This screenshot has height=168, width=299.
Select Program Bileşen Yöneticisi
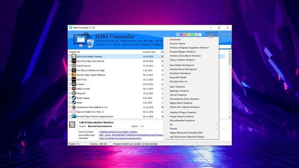coord(191,52)
